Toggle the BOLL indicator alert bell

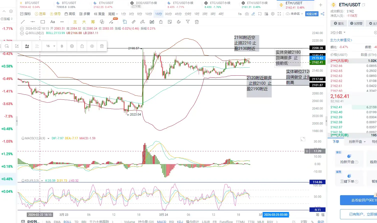27,33
